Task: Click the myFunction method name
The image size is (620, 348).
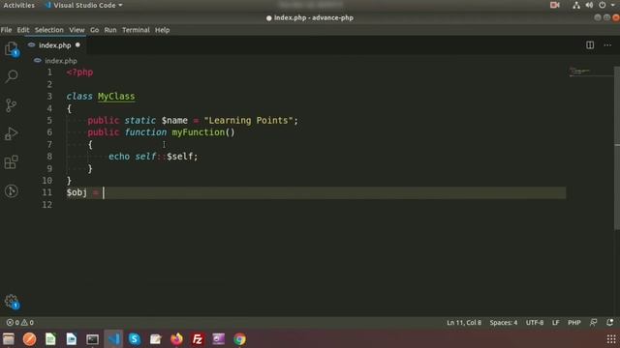Action: 198,132
